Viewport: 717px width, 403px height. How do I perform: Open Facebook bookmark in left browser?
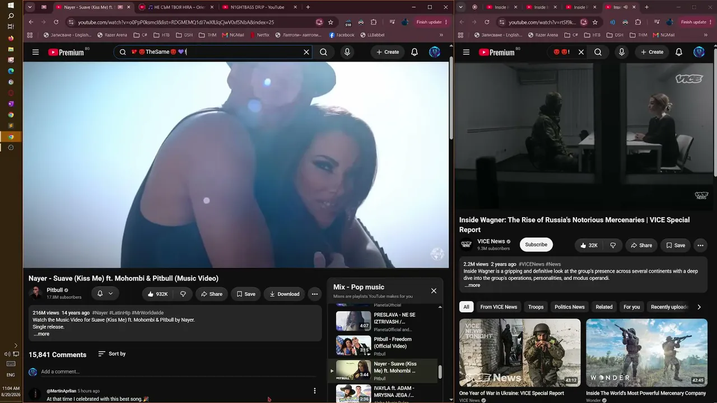(x=342, y=35)
